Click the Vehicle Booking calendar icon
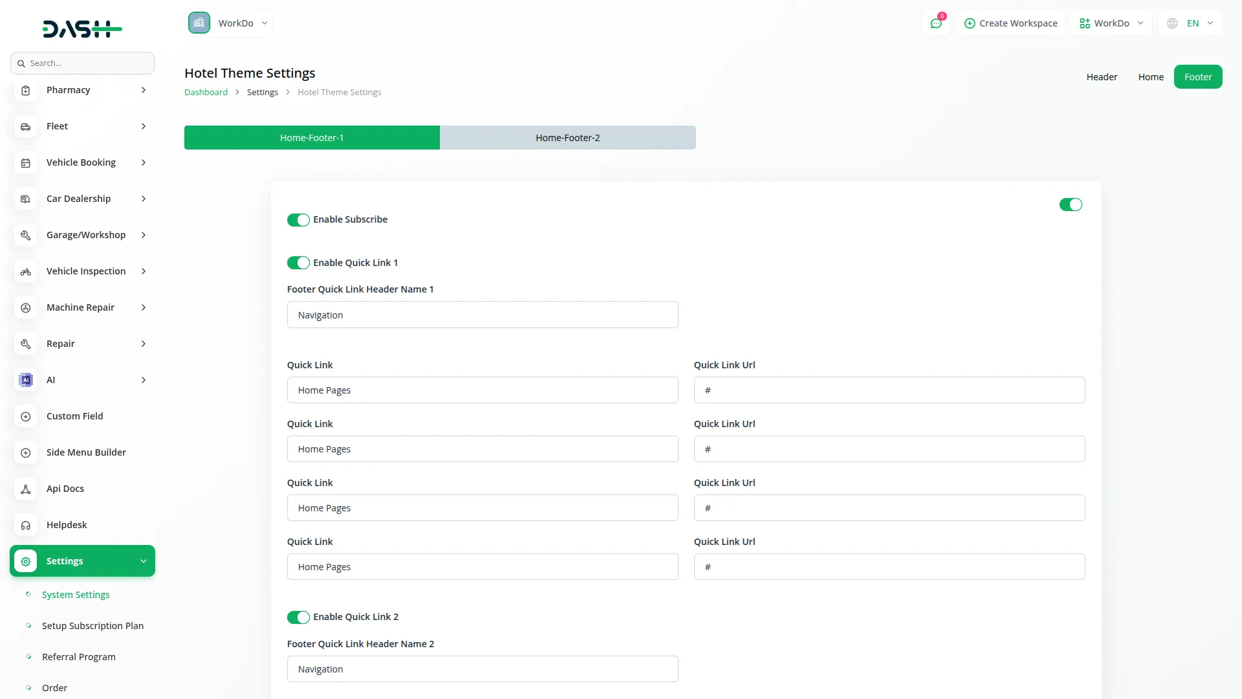The image size is (1242, 699). pyautogui.click(x=26, y=163)
